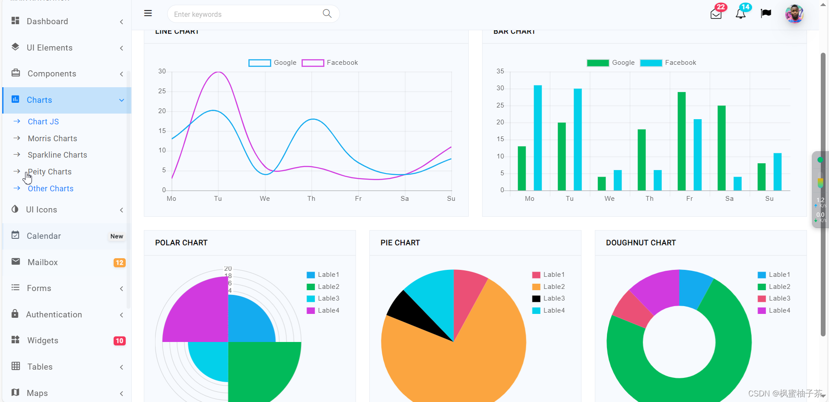This screenshot has height=402, width=829.
Task: Expand the Tables chevron
Action: 121,367
